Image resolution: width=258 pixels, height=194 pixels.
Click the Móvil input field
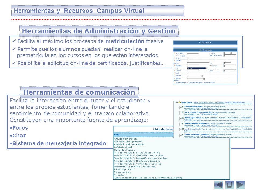[230, 71]
